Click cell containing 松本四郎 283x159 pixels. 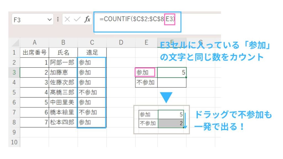(x=63, y=122)
